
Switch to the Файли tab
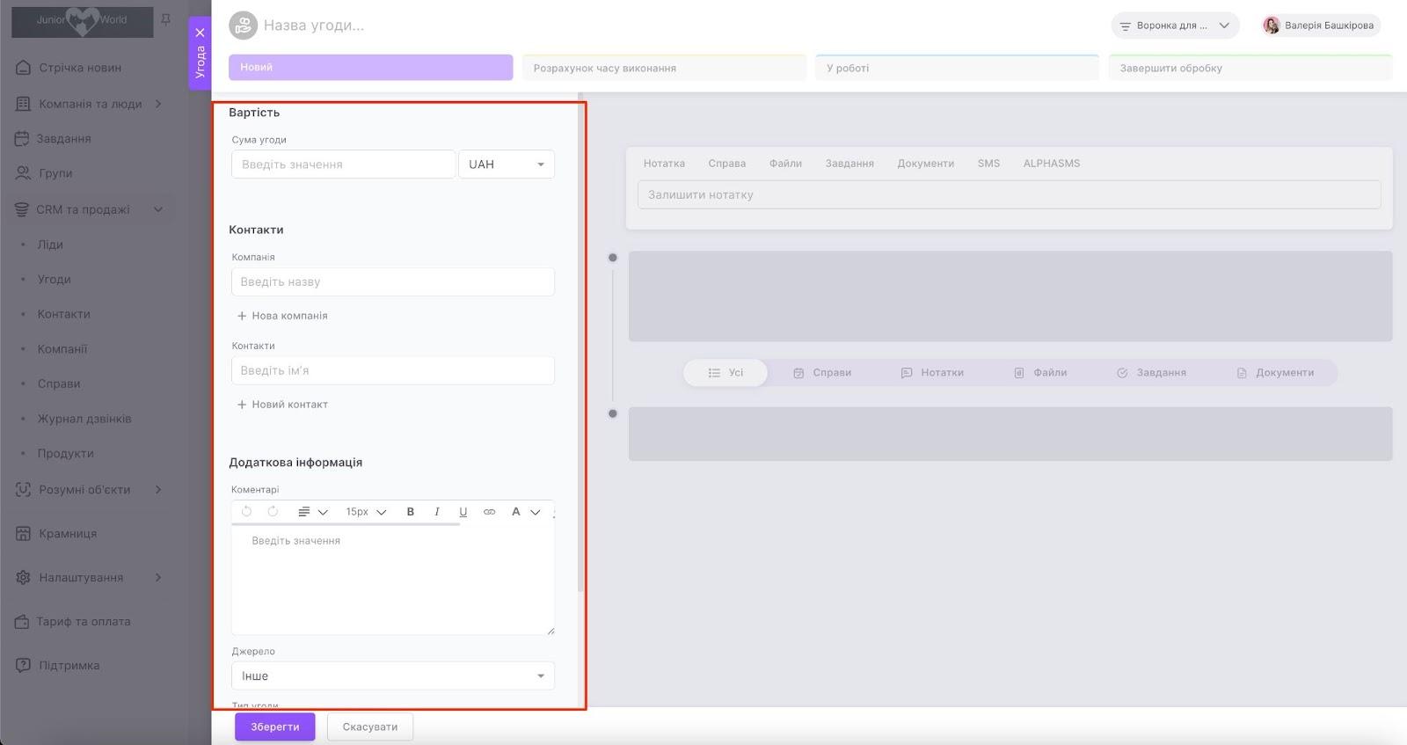tap(785, 164)
